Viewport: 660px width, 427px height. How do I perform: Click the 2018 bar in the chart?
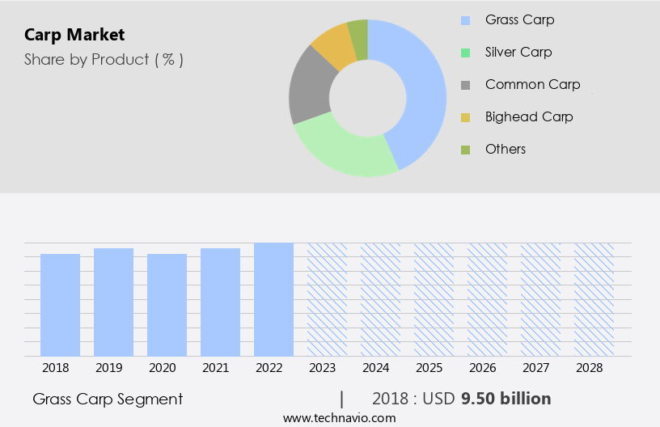tap(61, 305)
